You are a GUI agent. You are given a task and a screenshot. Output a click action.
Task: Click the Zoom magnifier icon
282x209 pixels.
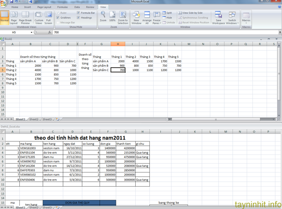(x=103, y=16)
